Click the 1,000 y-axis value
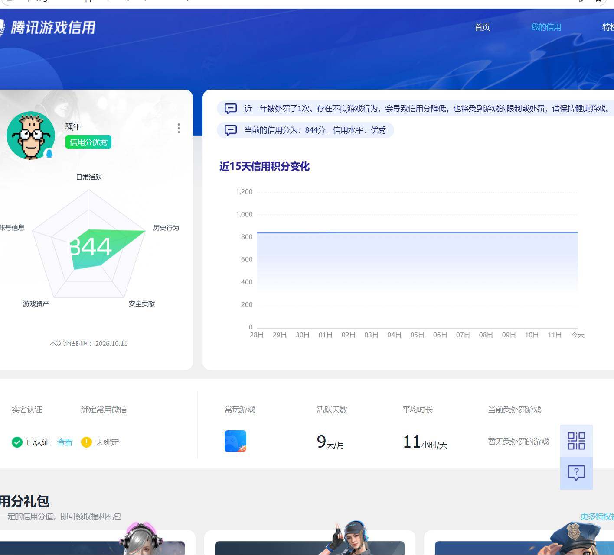 (244, 214)
